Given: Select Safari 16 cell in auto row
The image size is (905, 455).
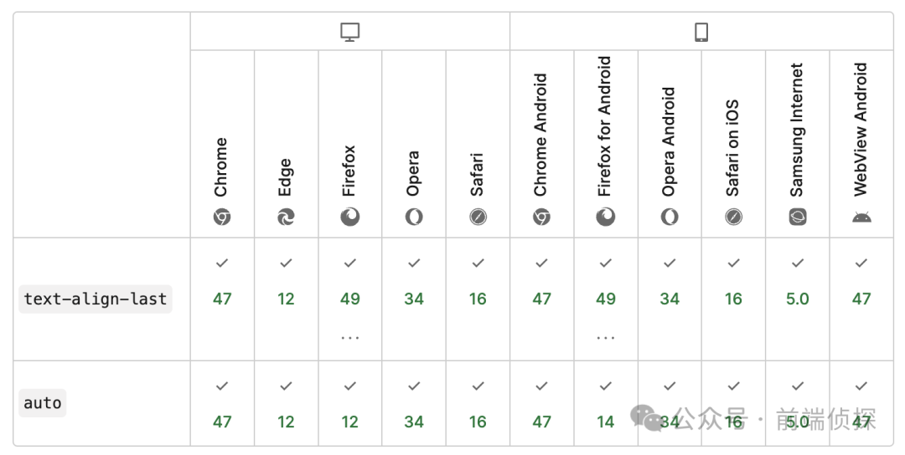Looking at the screenshot, I should point(478,422).
